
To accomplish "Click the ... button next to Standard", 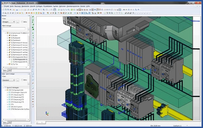I will click(18, 80).
